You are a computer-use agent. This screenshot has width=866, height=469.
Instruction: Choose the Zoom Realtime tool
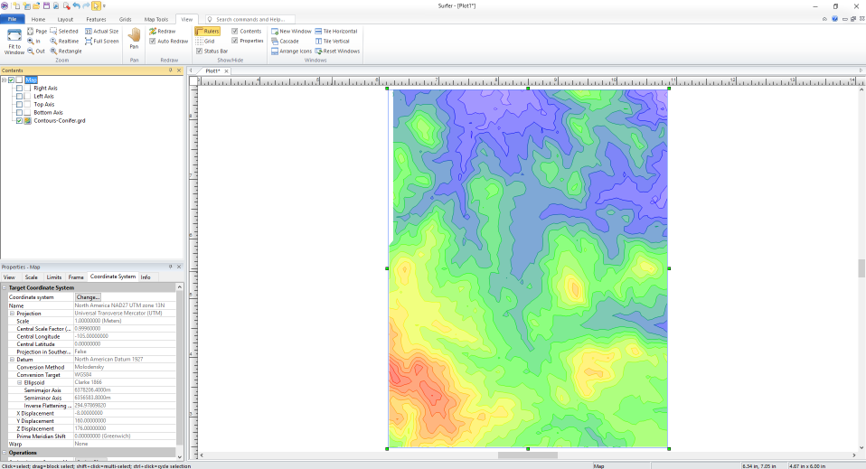point(64,42)
